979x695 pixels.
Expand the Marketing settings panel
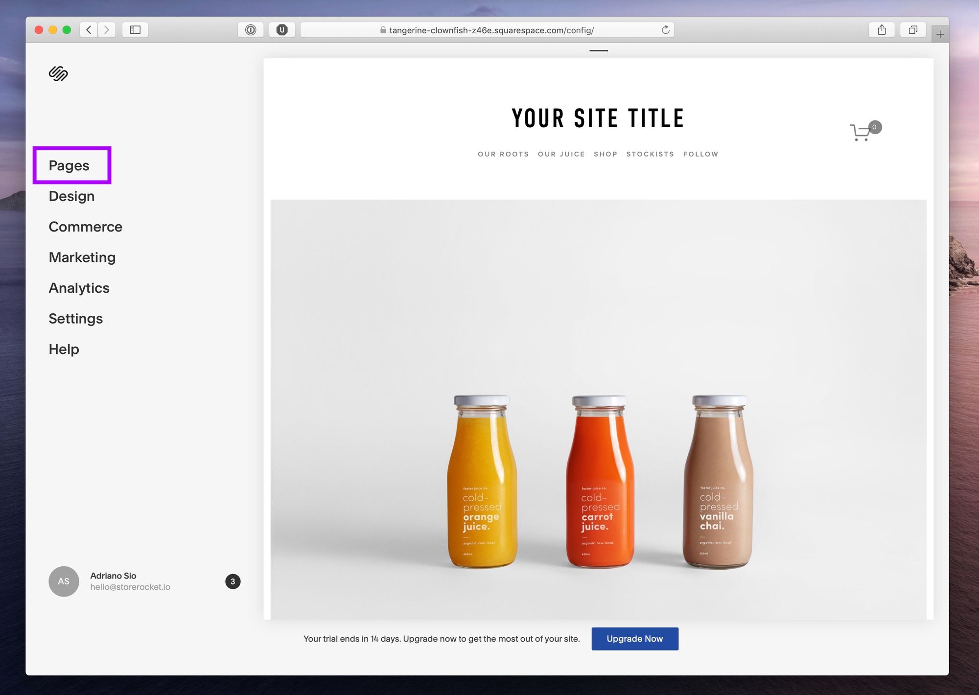coord(81,256)
